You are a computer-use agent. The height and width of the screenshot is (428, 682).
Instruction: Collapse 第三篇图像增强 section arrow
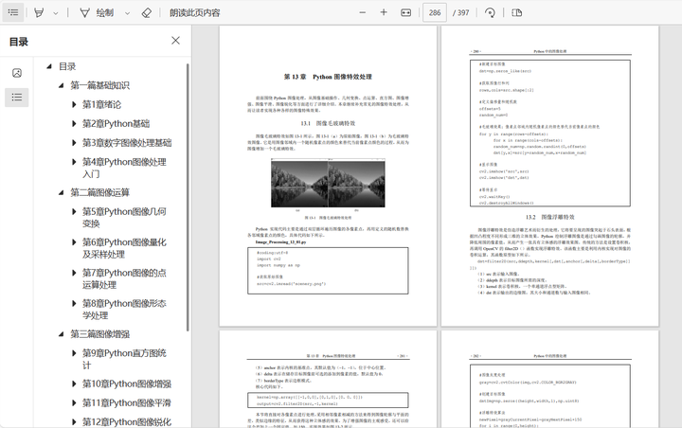[62, 334]
